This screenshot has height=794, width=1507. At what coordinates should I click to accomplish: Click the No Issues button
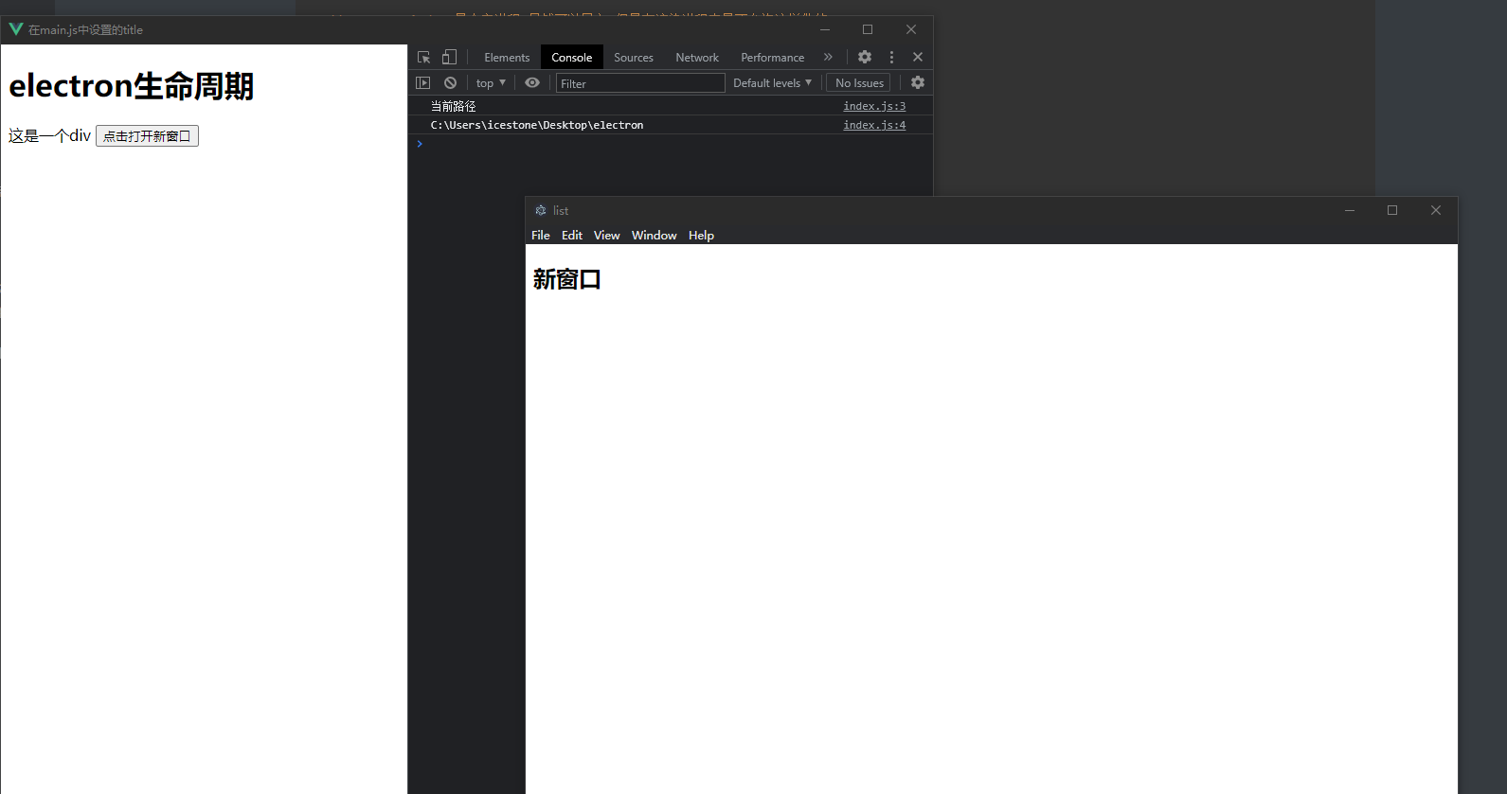coord(859,83)
